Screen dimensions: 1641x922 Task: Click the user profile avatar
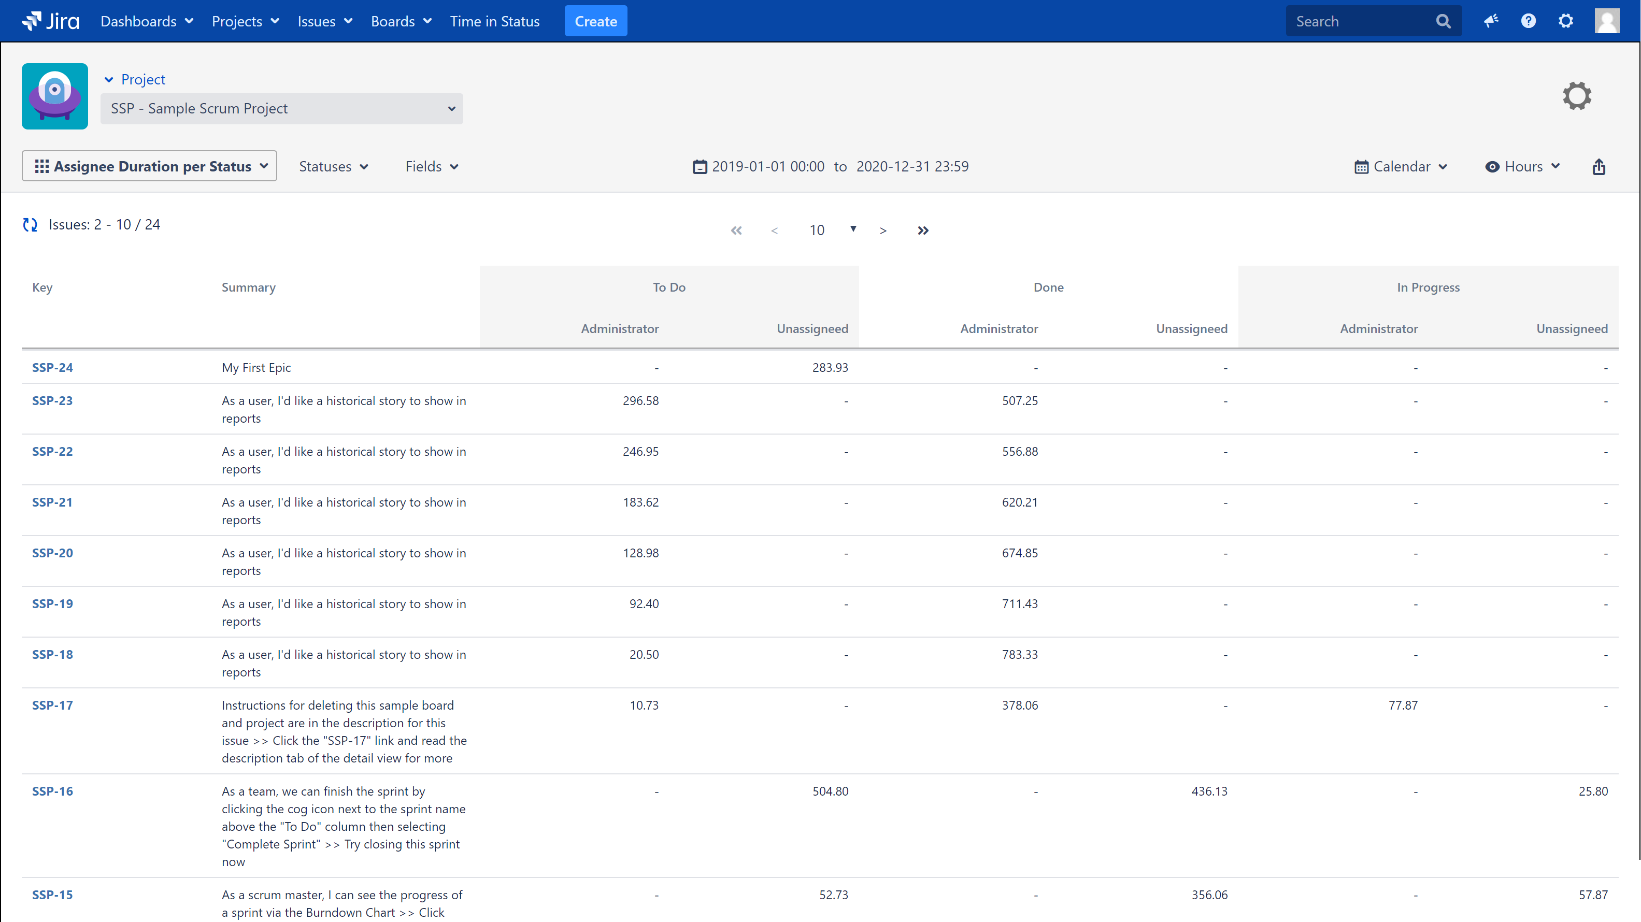(x=1607, y=21)
